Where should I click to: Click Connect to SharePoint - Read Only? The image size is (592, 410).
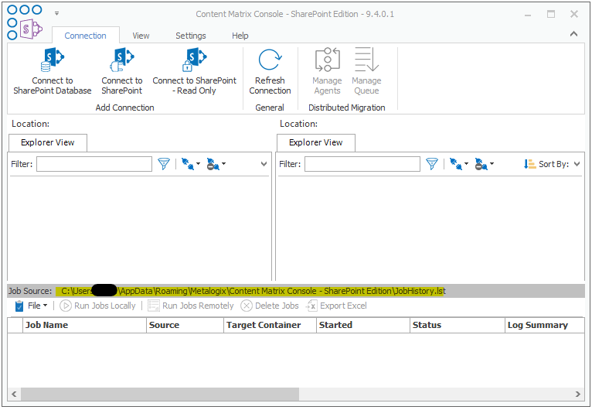click(194, 71)
